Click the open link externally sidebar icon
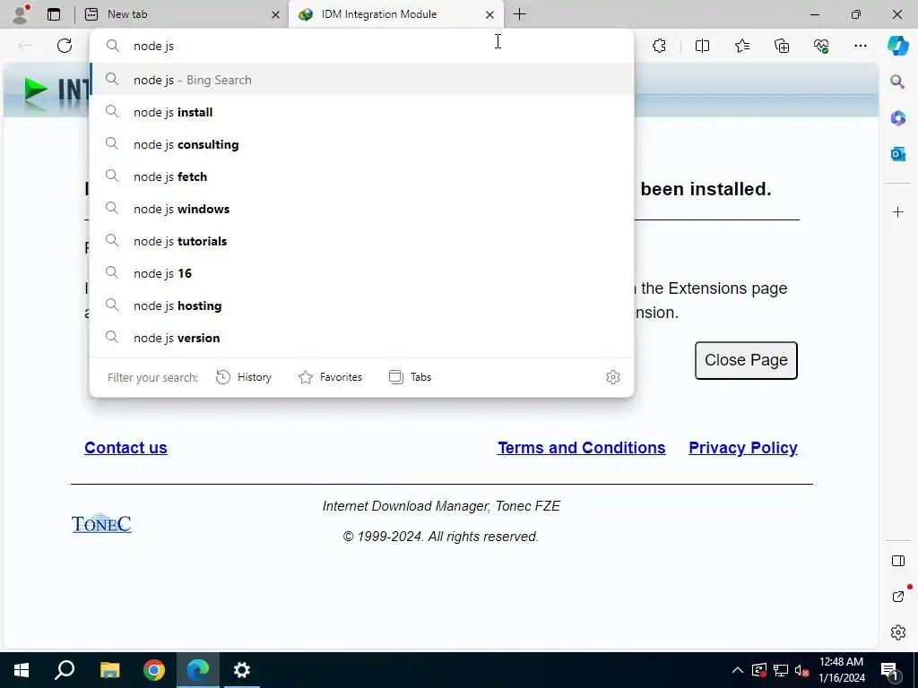This screenshot has height=688, width=918. pyautogui.click(x=898, y=596)
